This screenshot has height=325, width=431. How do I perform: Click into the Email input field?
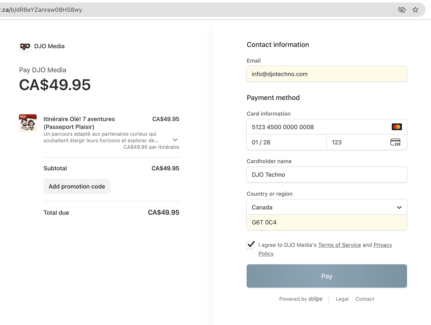pyautogui.click(x=327, y=74)
